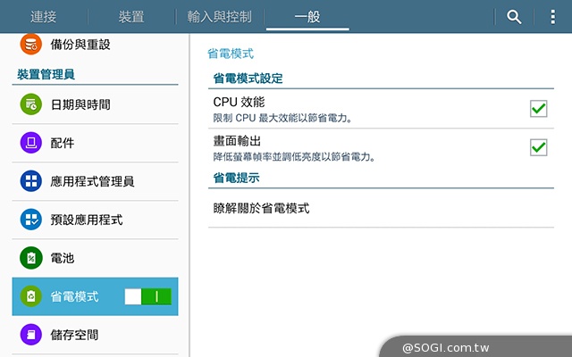The width and height of the screenshot is (572, 357).
Task: Open 應用程式管理員 entry
Action: point(95,181)
